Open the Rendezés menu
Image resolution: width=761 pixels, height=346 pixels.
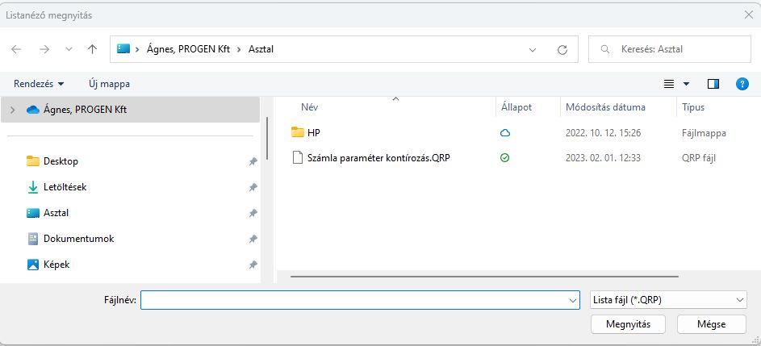39,84
